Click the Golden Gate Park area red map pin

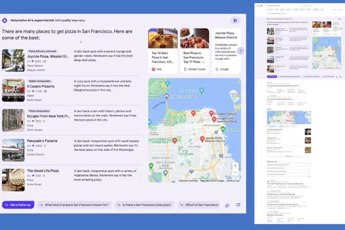click(x=174, y=141)
